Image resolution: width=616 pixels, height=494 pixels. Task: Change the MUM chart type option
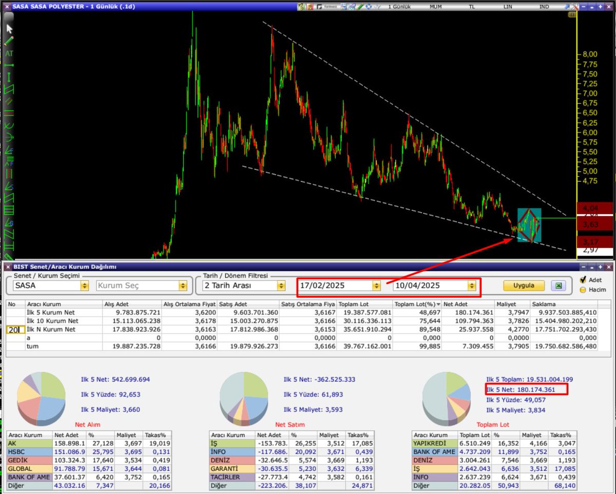(x=435, y=7)
